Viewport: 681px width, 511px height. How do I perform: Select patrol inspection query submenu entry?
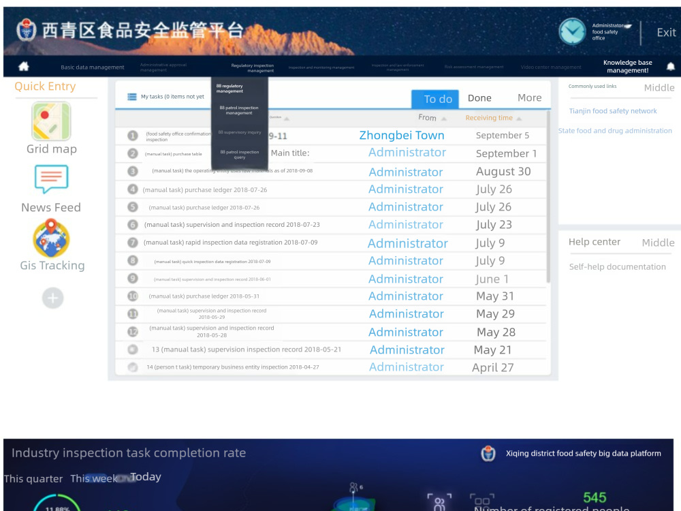pos(239,154)
